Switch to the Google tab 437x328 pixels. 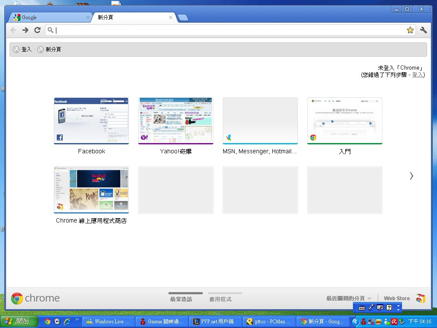click(x=50, y=17)
